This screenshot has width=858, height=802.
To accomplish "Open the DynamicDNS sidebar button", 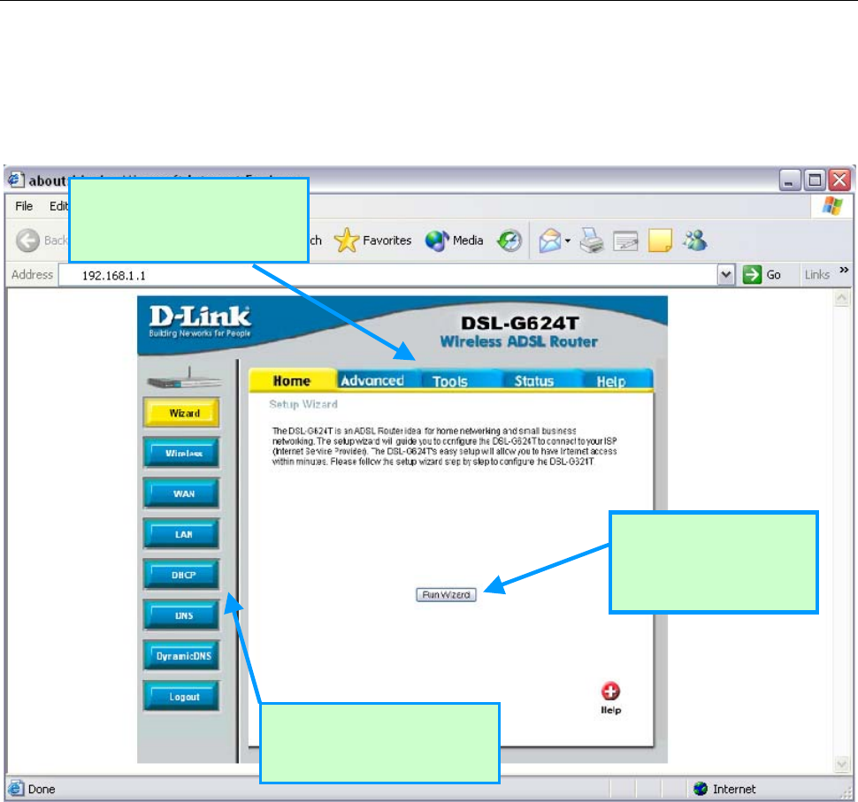I will tap(181, 655).
